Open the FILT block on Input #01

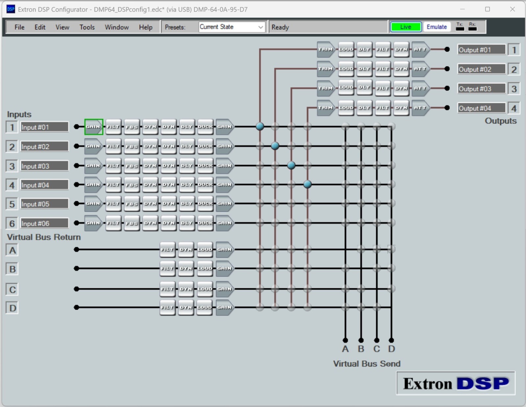(113, 127)
